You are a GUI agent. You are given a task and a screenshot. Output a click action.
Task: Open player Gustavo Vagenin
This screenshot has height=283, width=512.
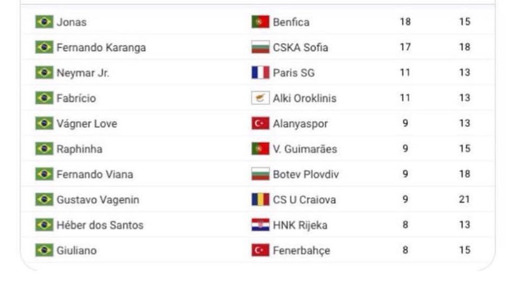98,200
